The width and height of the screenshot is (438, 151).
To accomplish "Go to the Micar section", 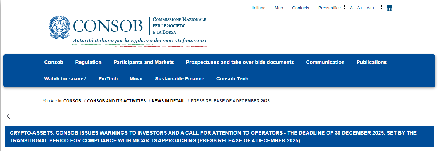I will [136, 79].
